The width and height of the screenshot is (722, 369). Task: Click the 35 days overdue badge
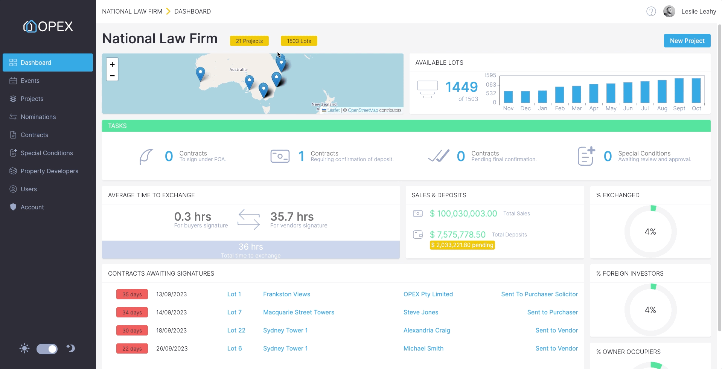(x=132, y=294)
